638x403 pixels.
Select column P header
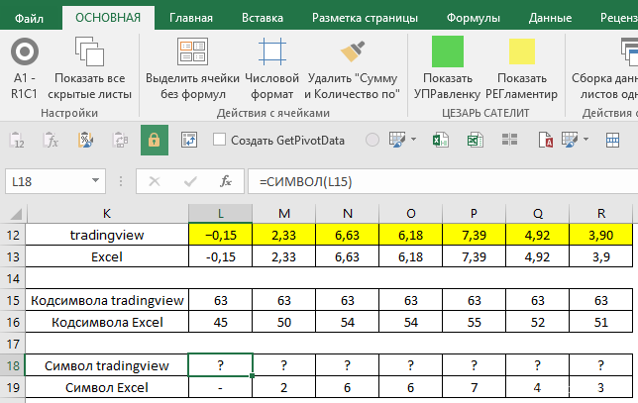point(474,214)
